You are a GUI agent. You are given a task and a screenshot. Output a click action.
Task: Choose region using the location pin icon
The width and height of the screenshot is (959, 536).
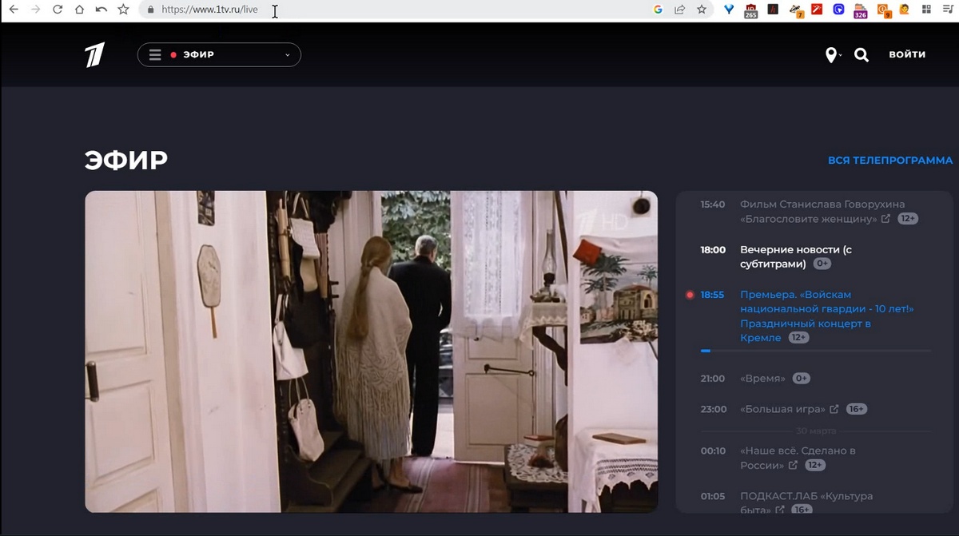tap(831, 55)
